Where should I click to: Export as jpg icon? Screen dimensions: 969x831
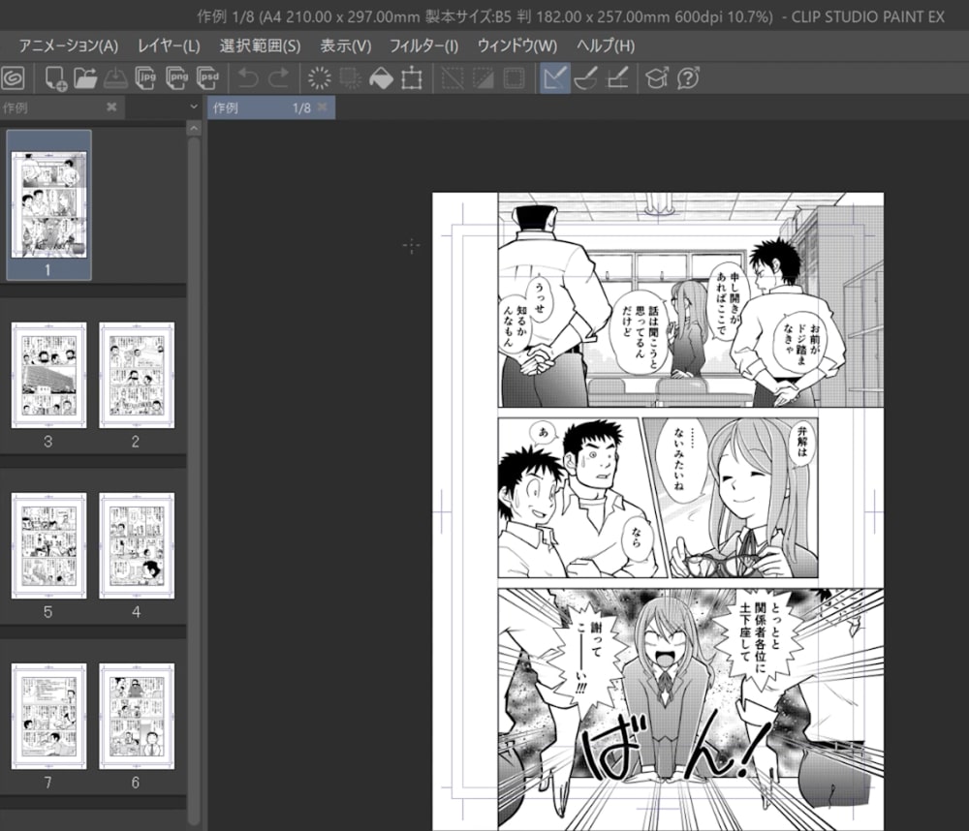pos(146,78)
